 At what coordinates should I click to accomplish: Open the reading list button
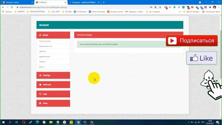[211, 11]
